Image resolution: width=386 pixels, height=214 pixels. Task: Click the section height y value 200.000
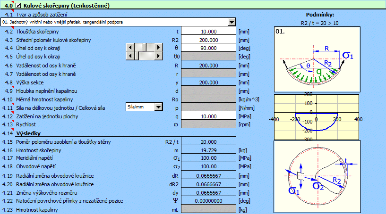coord(208,82)
